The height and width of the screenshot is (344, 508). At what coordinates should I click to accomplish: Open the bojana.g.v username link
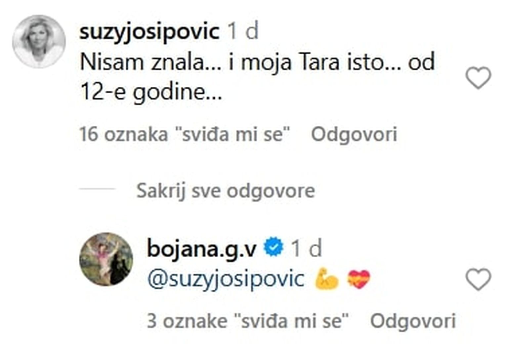tap(202, 249)
